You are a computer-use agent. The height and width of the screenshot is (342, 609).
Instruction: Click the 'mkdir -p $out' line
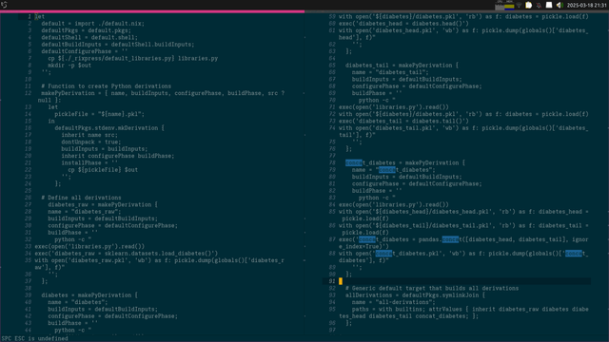pos(69,66)
